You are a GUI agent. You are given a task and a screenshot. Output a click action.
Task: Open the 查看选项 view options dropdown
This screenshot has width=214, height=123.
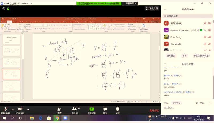coord(131,3)
